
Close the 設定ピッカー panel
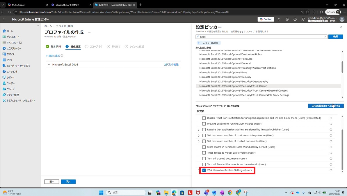tap(341, 27)
